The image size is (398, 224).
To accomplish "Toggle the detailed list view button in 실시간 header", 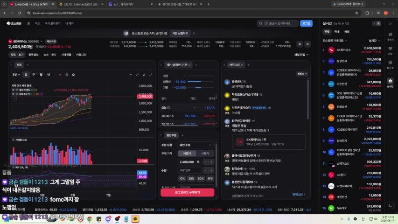I will (x=378, y=23).
